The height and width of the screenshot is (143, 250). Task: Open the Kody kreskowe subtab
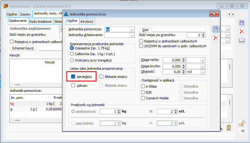pos(41,22)
